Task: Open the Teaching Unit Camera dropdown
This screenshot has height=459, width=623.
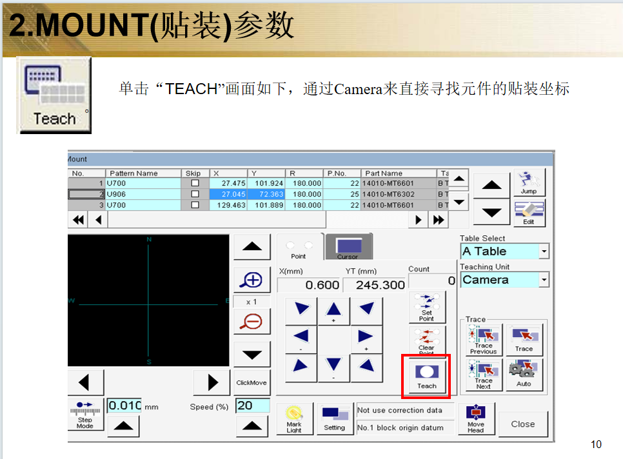Action: tap(544, 280)
